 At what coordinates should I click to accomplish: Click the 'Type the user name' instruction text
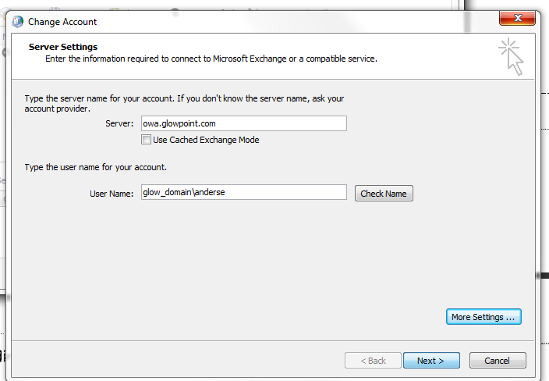tap(96, 167)
